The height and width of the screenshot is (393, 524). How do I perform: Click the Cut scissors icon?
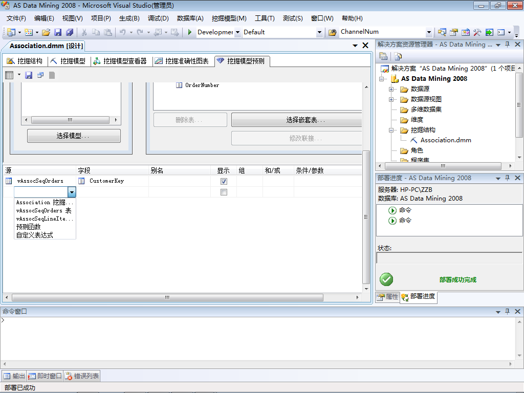point(84,32)
